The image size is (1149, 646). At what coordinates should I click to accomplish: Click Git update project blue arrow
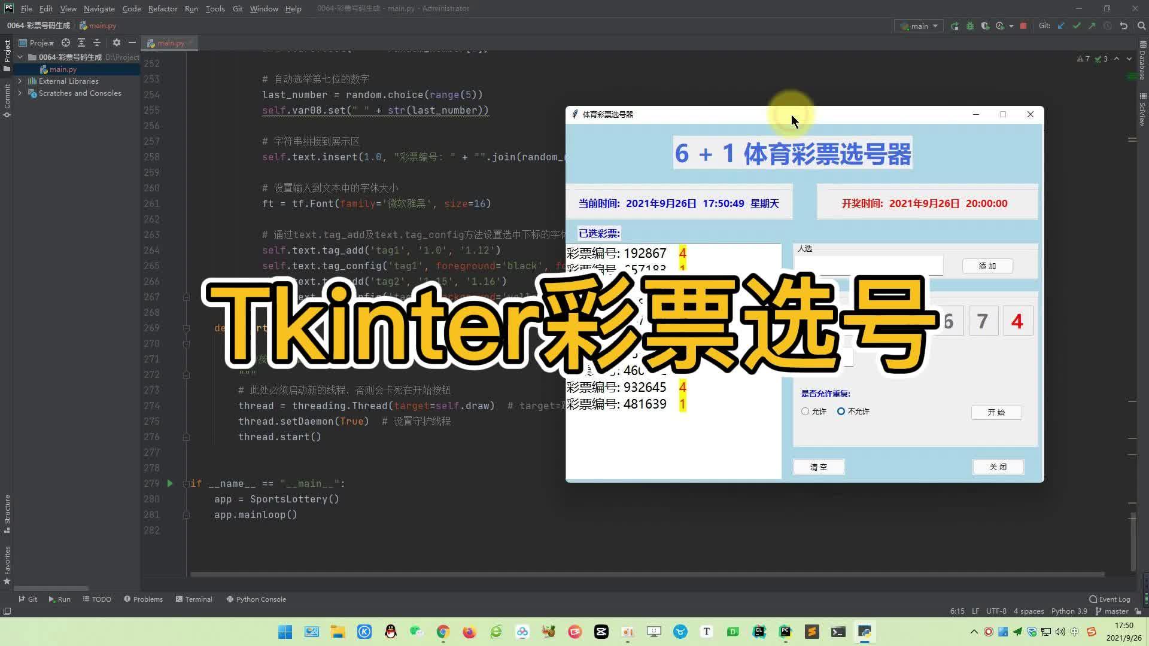click(x=1061, y=26)
